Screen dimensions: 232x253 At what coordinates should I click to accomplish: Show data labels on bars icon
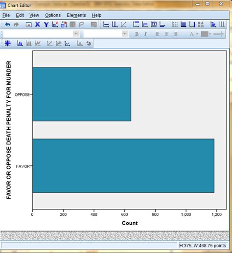click(x=20, y=44)
